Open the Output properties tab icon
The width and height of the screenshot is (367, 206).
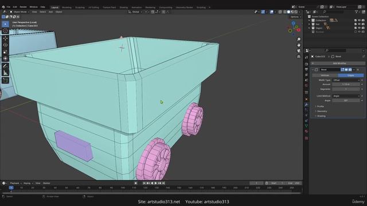tap(306, 69)
